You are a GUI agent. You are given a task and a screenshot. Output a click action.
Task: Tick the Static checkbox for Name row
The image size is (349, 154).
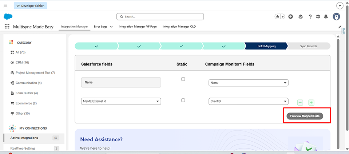183,79
